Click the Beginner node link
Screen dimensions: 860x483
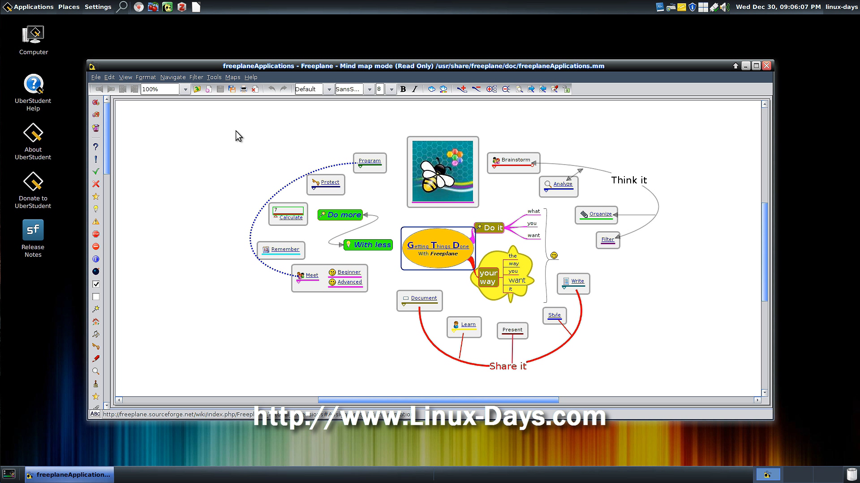click(x=349, y=272)
